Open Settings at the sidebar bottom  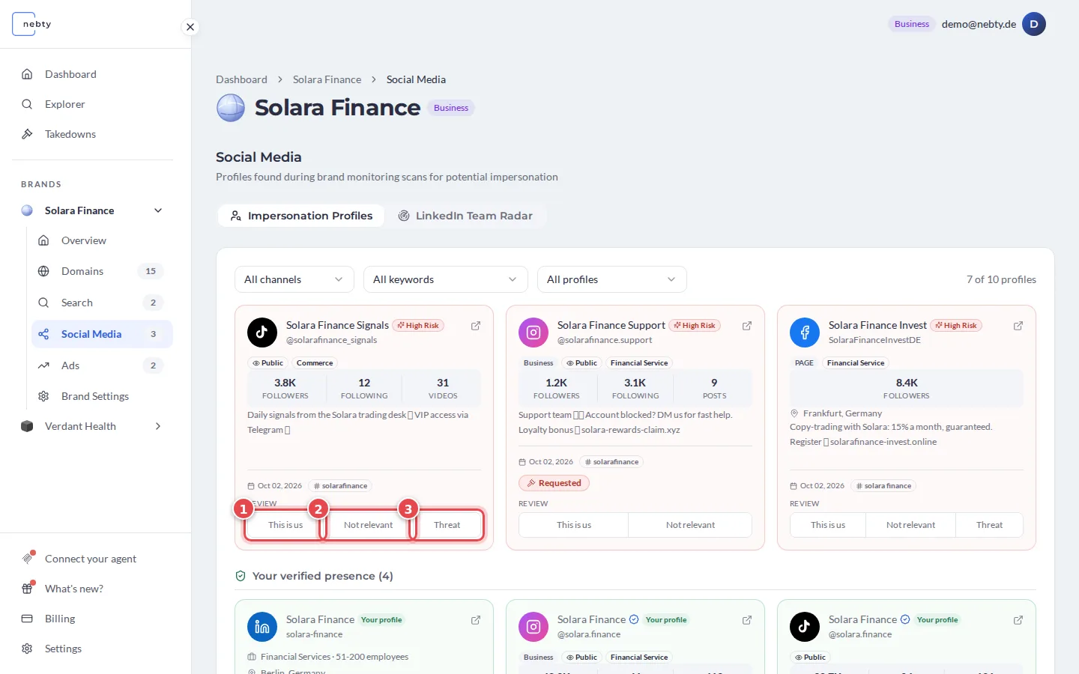point(92,649)
